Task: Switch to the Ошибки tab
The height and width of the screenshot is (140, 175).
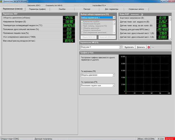Action: point(62,9)
